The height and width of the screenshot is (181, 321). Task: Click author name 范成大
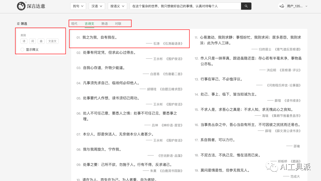[295, 177]
